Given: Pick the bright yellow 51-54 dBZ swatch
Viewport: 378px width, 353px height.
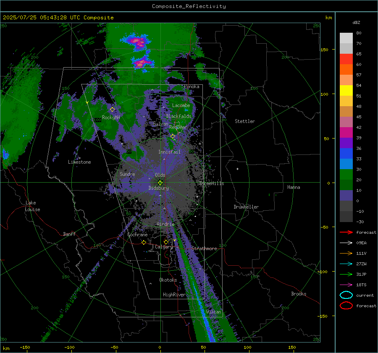Looking at the screenshot, I should [x=346, y=91].
